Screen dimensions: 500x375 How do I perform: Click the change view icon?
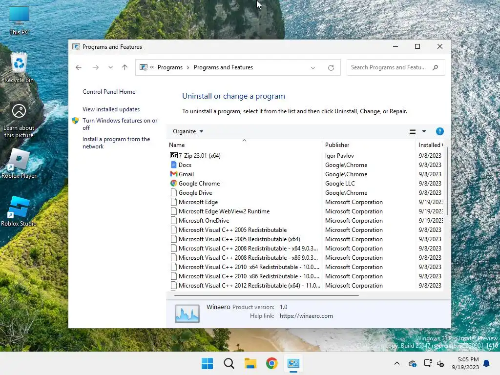412,131
